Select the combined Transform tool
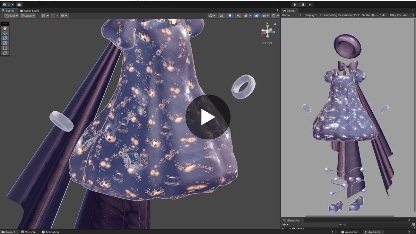Viewport: 416px width, 234px height. coord(5,53)
